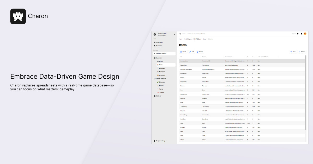Select the Diseases schema

point(162,82)
